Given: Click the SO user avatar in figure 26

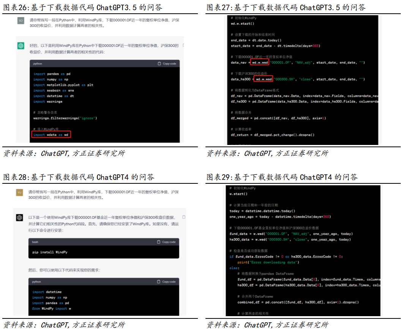Looking at the screenshot, I should click(x=21, y=21).
